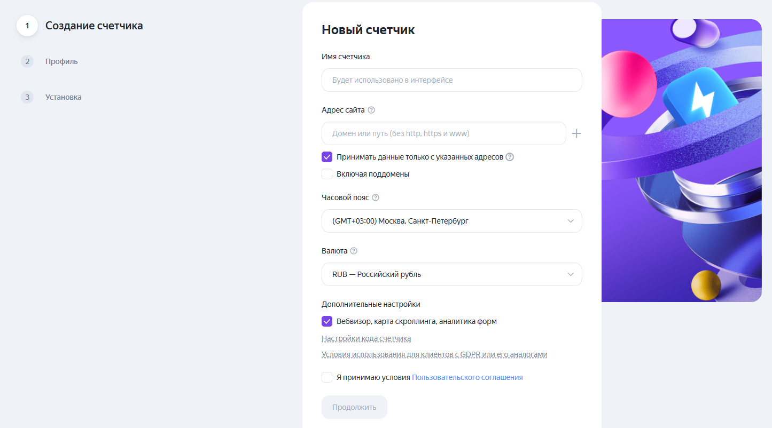Open help icon beside Принимать данные только с указанных адресов
The height and width of the screenshot is (428, 772).
[x=510, y=157]
